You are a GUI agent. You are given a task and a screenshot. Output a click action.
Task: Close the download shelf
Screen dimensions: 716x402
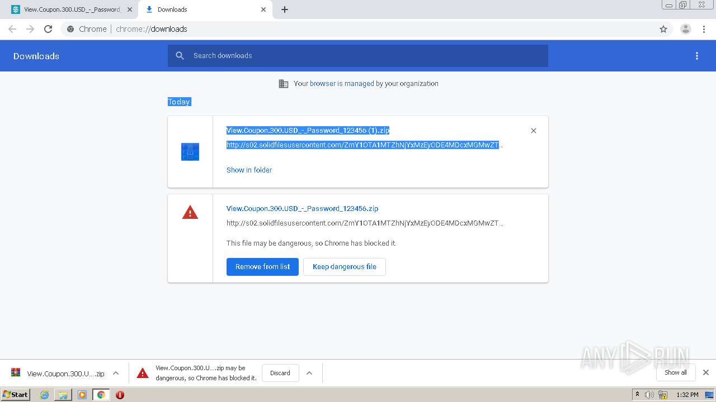[706, 372]
